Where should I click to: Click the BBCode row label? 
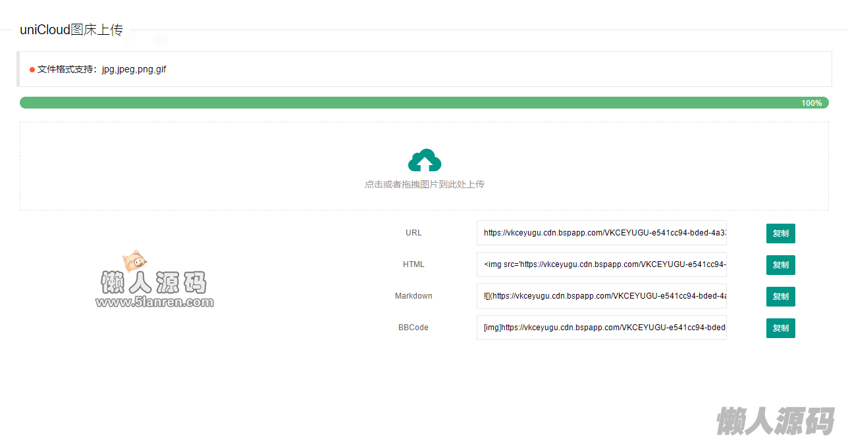coord(413,328)
